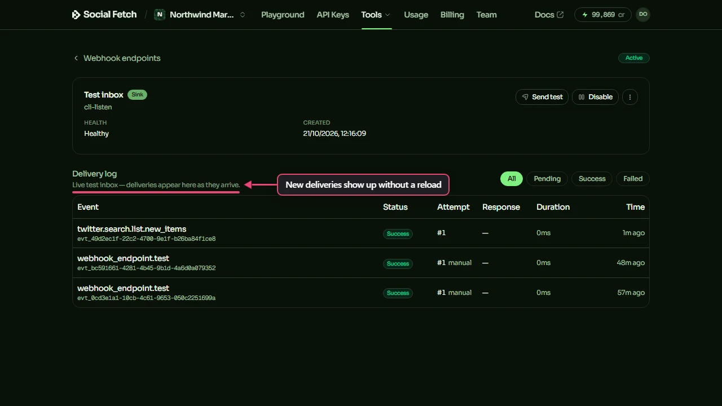Click the Delivery log heading

tap(95, 174)
